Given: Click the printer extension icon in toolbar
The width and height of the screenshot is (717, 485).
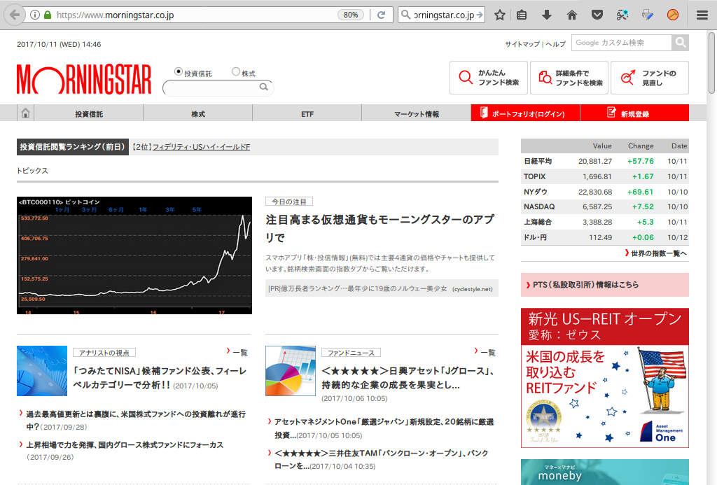Looking at the screenshot, I should tap(648, 15).
